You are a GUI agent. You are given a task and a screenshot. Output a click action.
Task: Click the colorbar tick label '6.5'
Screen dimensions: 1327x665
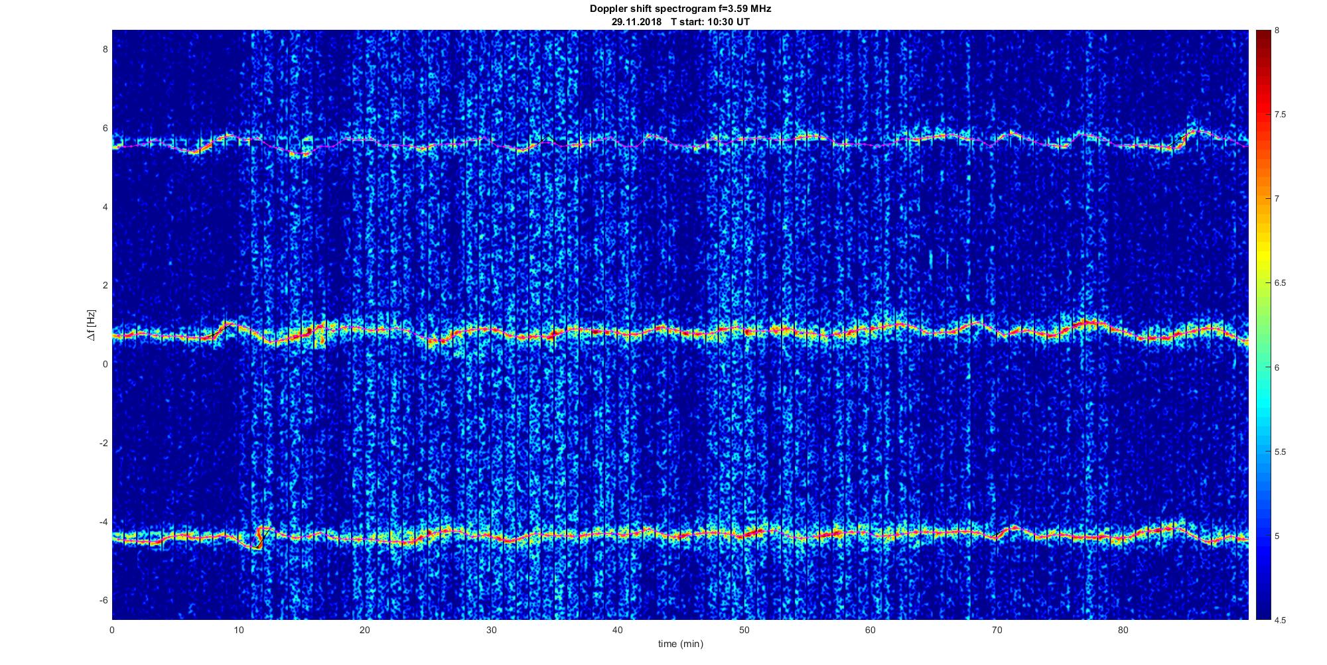[1281, 283]
